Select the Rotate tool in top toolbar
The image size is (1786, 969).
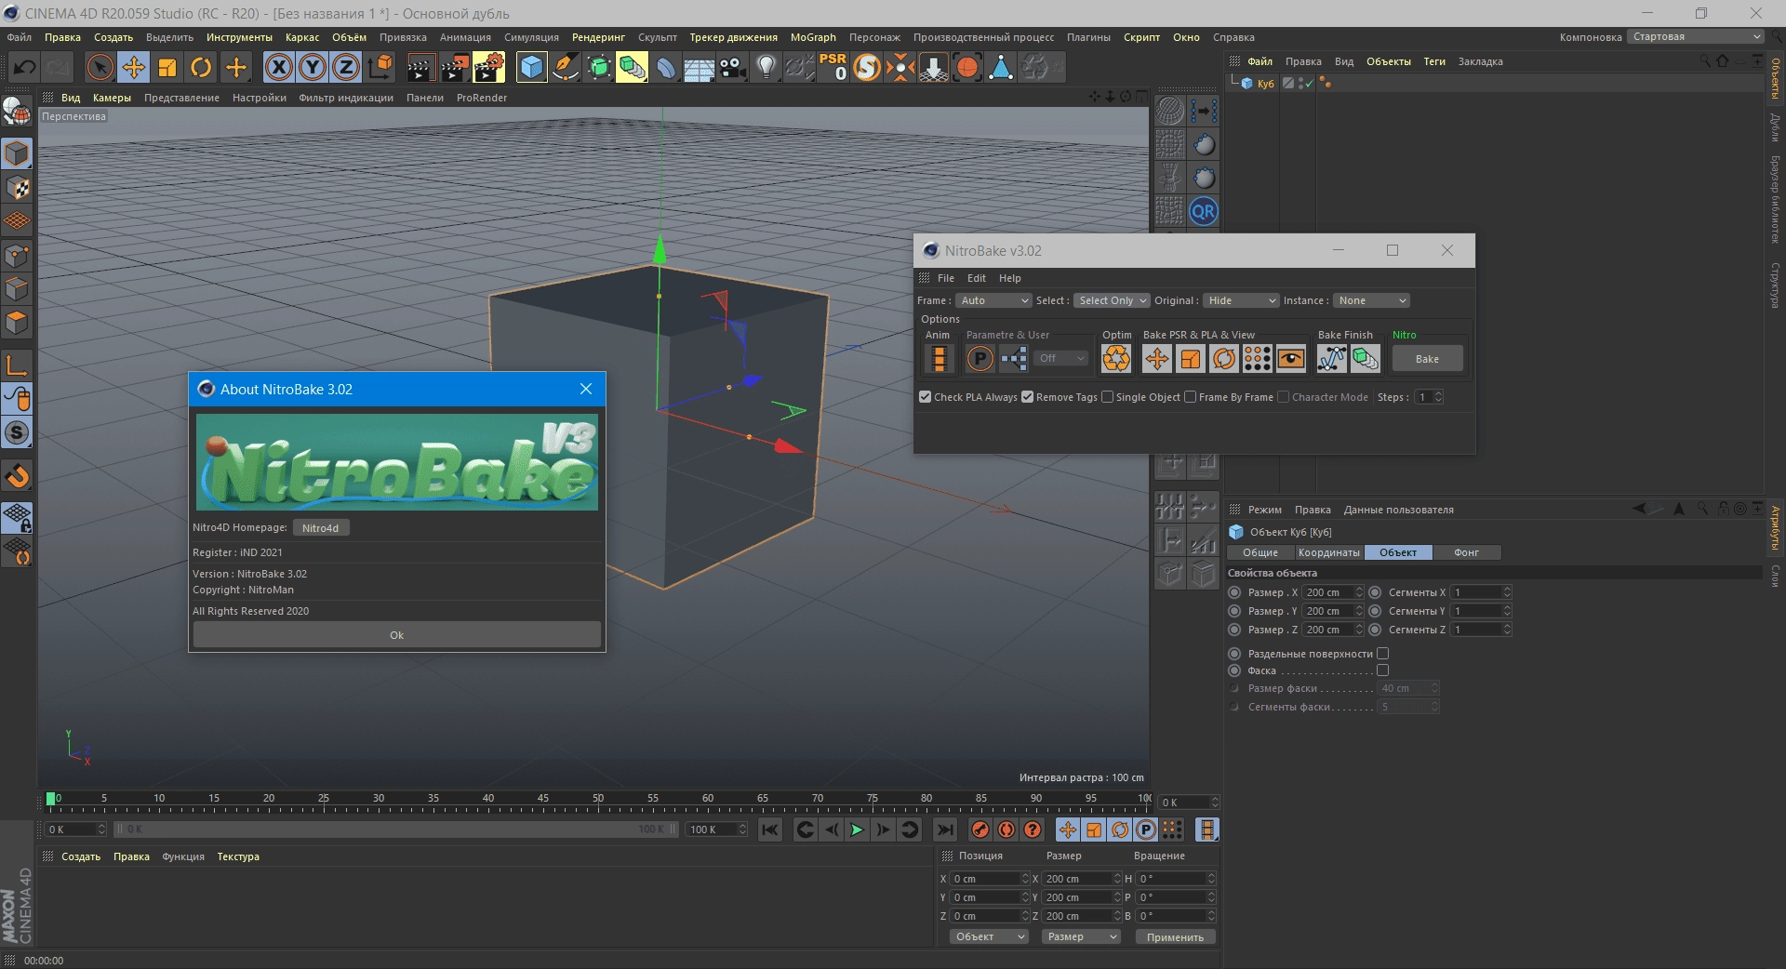[201, 67]
